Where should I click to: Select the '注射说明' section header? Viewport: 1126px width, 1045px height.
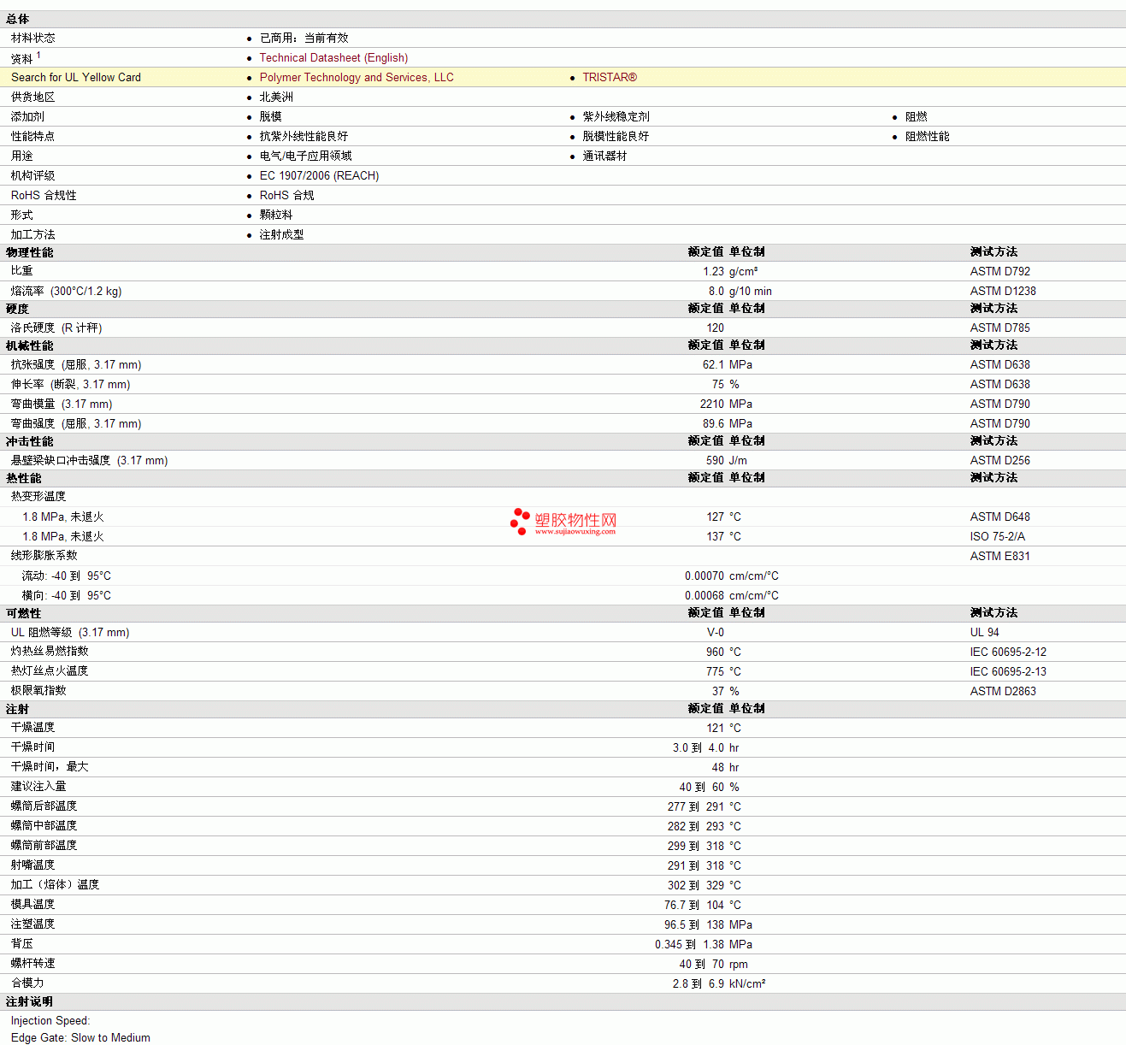click(x=29, y=1001)
